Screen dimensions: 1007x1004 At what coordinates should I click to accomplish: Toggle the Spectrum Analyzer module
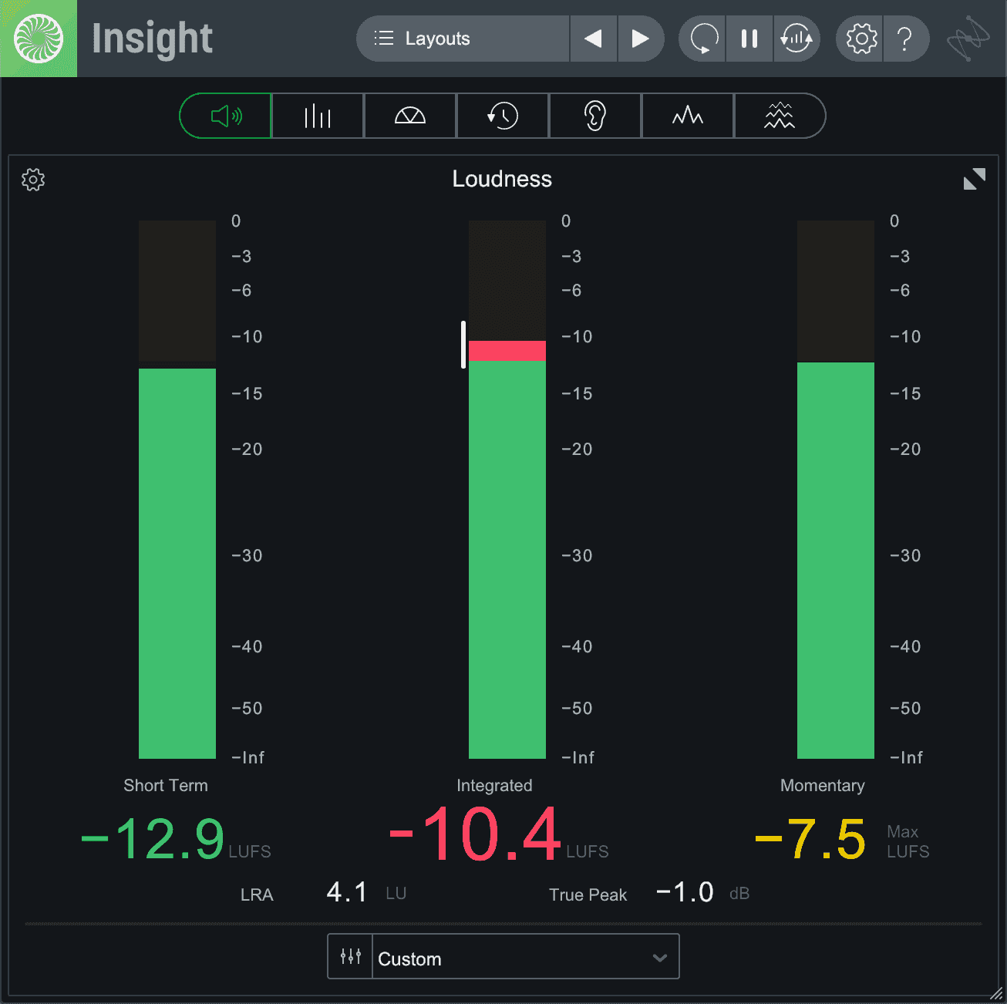pyautogui.click(x=688, y=116)
